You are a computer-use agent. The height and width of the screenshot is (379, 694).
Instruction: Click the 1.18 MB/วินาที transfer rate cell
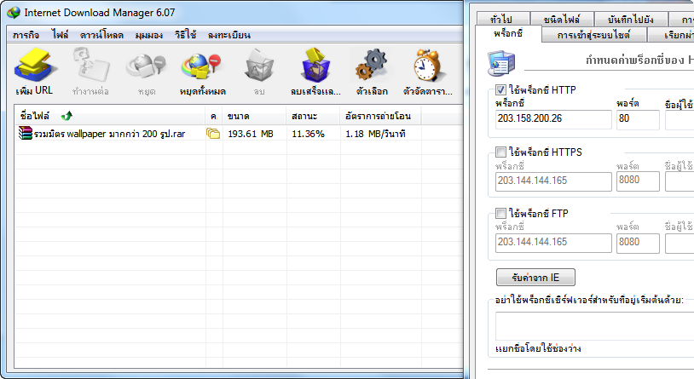click(375, 134)
